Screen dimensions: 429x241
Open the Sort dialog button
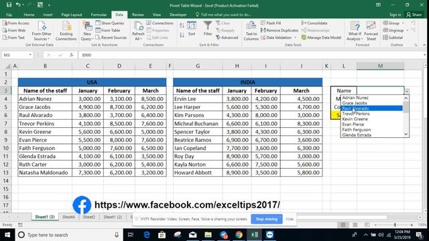coord(192,29)
